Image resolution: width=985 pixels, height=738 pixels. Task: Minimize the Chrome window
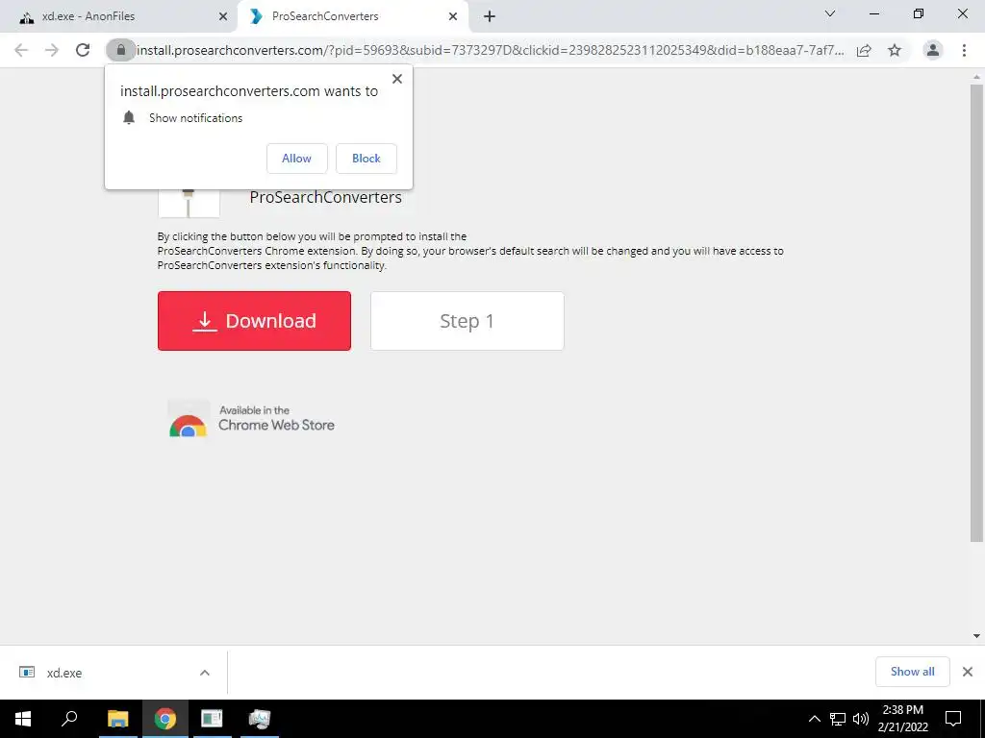point(873,13)
